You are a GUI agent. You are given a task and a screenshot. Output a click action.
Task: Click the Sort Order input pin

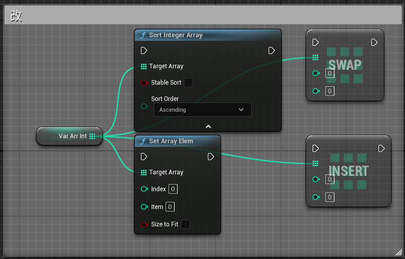tap(144, 107)
